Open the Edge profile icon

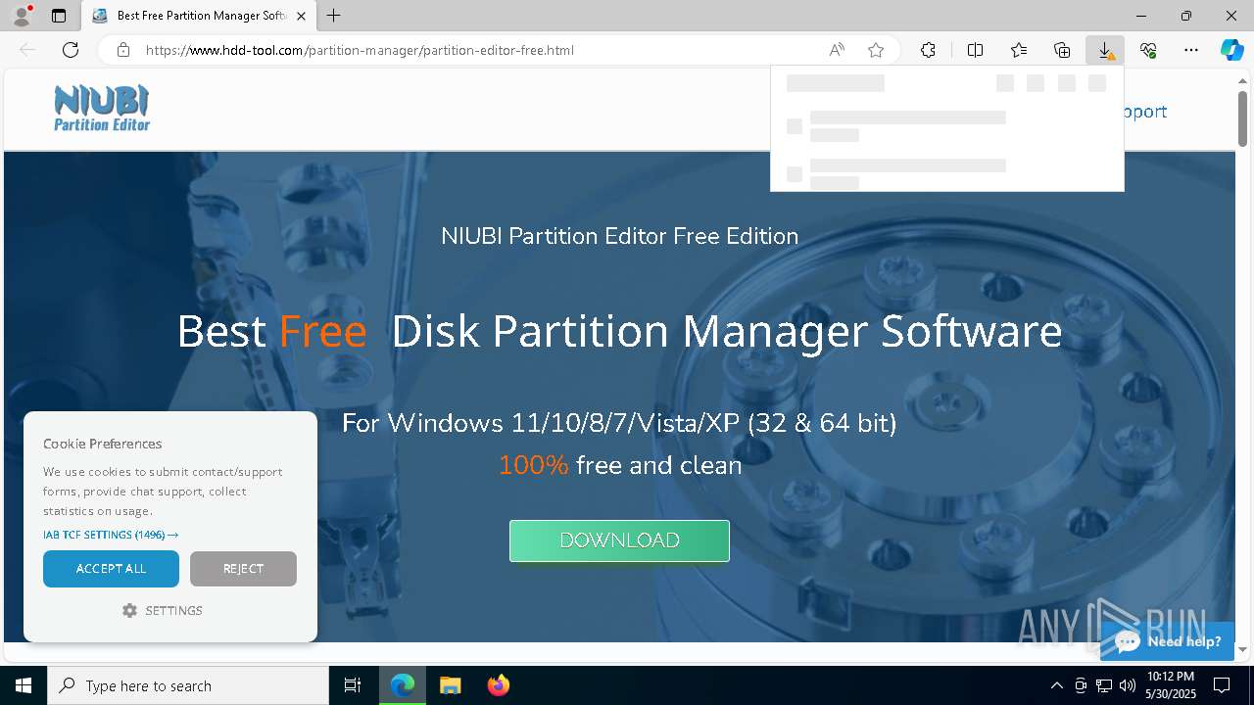[x=21, y=16]
